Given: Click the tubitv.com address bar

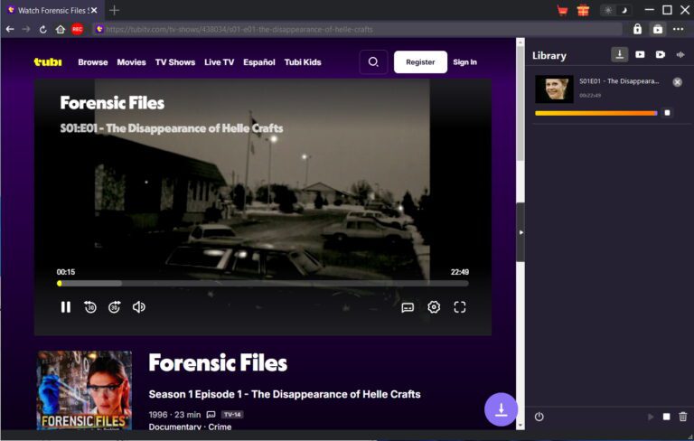Looking at the screenshot, I should pyautogui.click(x=358, y=29).
